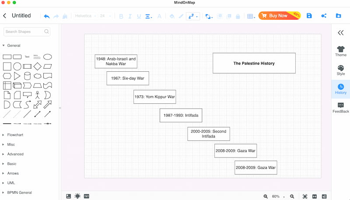The width and height of the screenshot is (350, 200).
Task: Open the Helvetica font dropdown
Action: click(x=85, y=16)
